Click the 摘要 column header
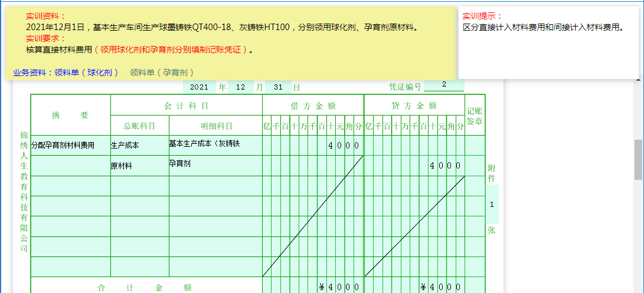 point(71,116)
